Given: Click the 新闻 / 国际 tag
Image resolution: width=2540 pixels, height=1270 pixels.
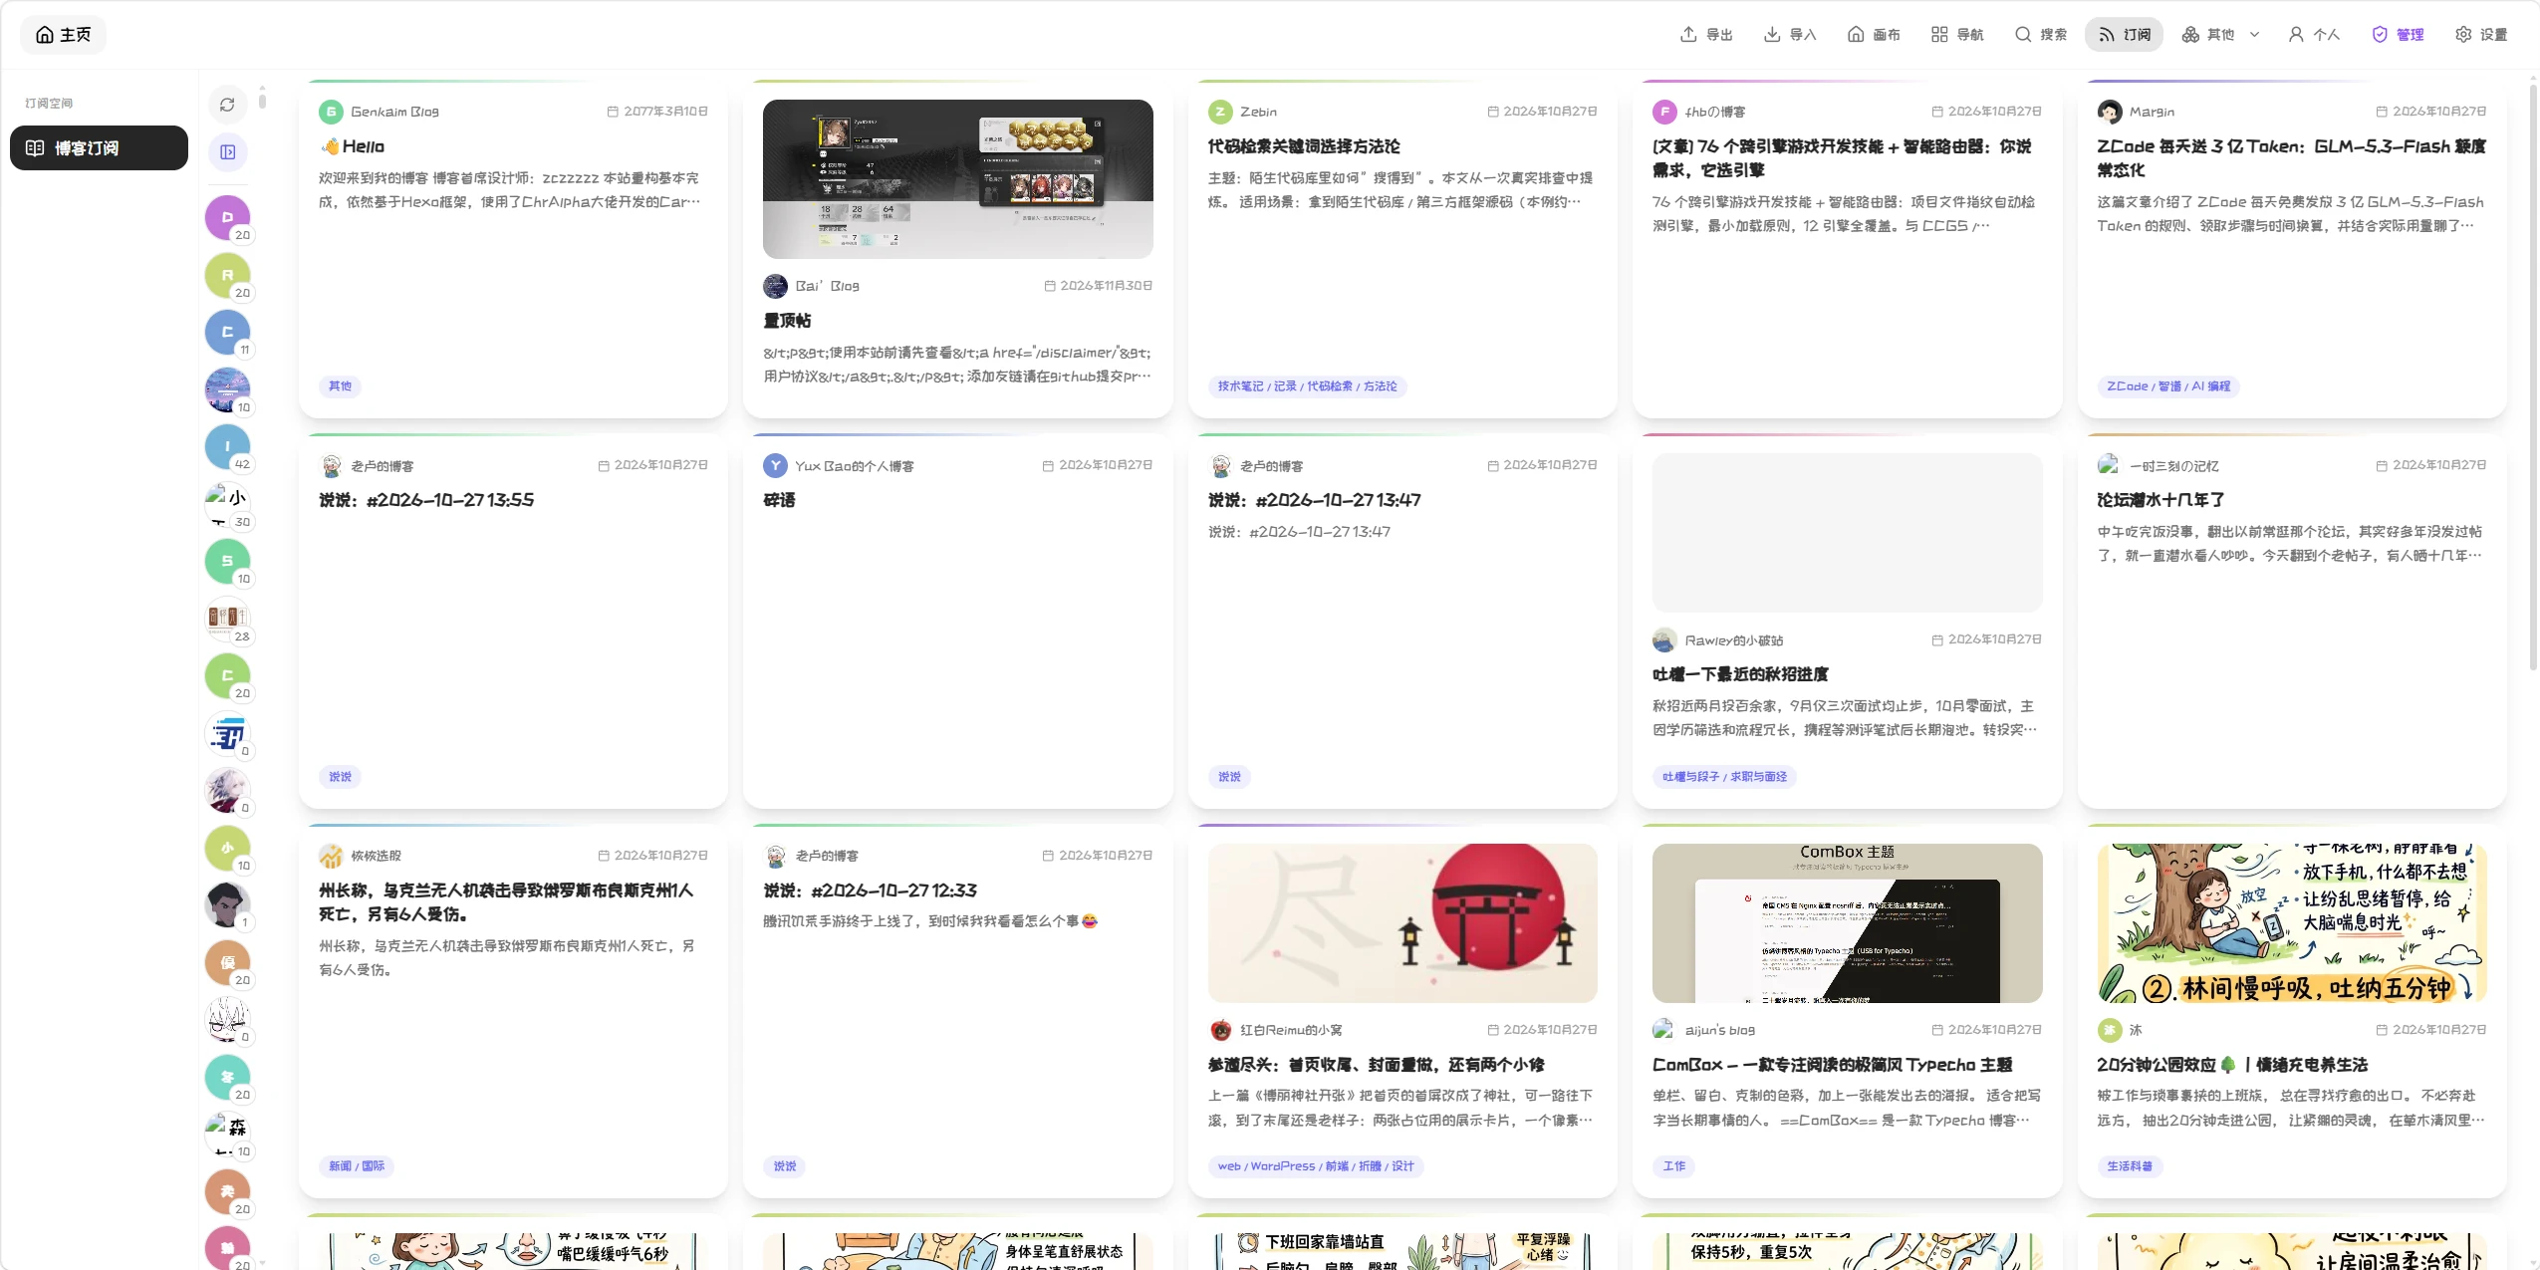Looking at the screenshot, I should (357, 1166).
